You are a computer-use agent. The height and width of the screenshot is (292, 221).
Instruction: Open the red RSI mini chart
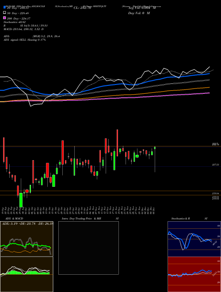pyautogui.click(x=194, y=274)
